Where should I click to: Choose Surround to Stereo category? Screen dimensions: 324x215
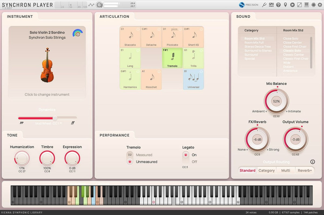click(258, 51)
